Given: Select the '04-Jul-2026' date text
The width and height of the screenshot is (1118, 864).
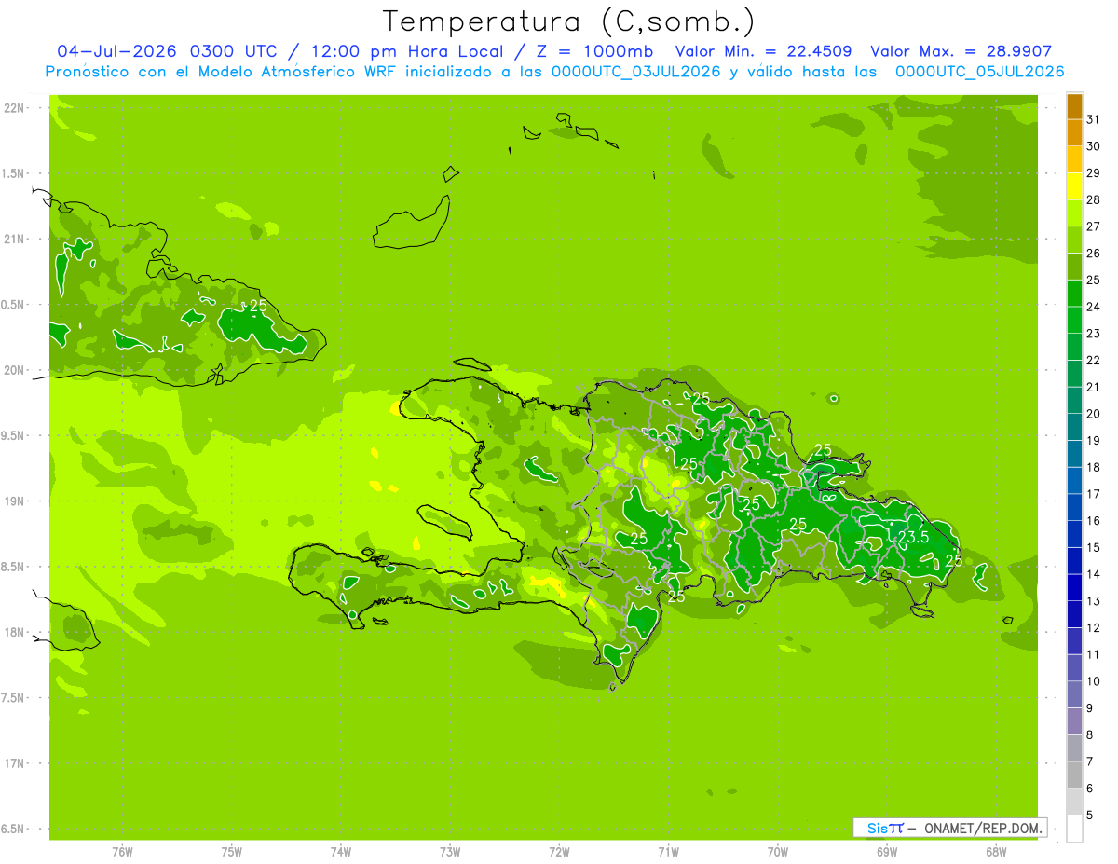Looking at the screenshot, I should (x=117, y=51).
